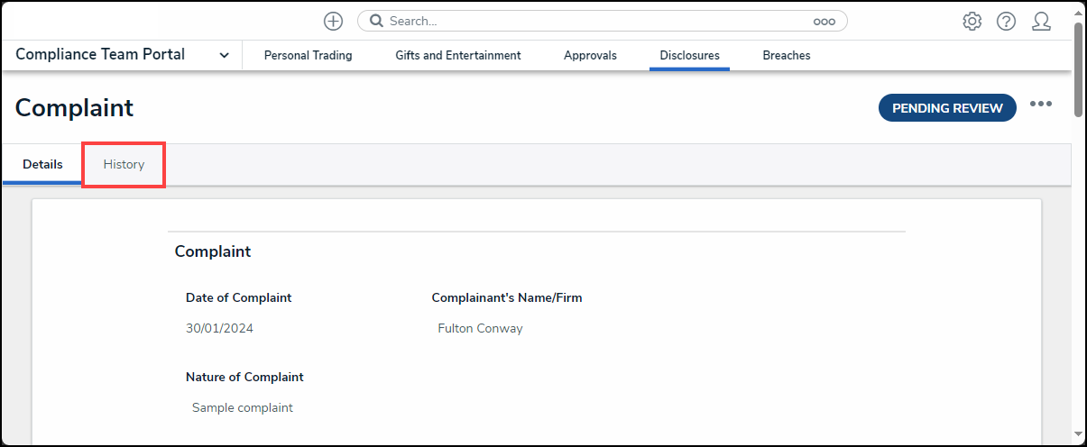The image size is (1087, 447).
Task: Expand the Compliance Team Portal dropdown
Action: click(224, 56)
